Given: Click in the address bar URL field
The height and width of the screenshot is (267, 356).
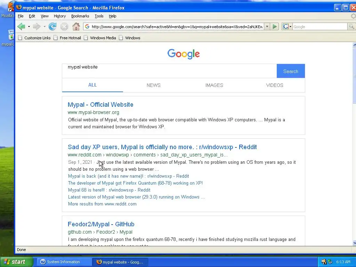Looking at the screenshot, I should pos(177,26).
